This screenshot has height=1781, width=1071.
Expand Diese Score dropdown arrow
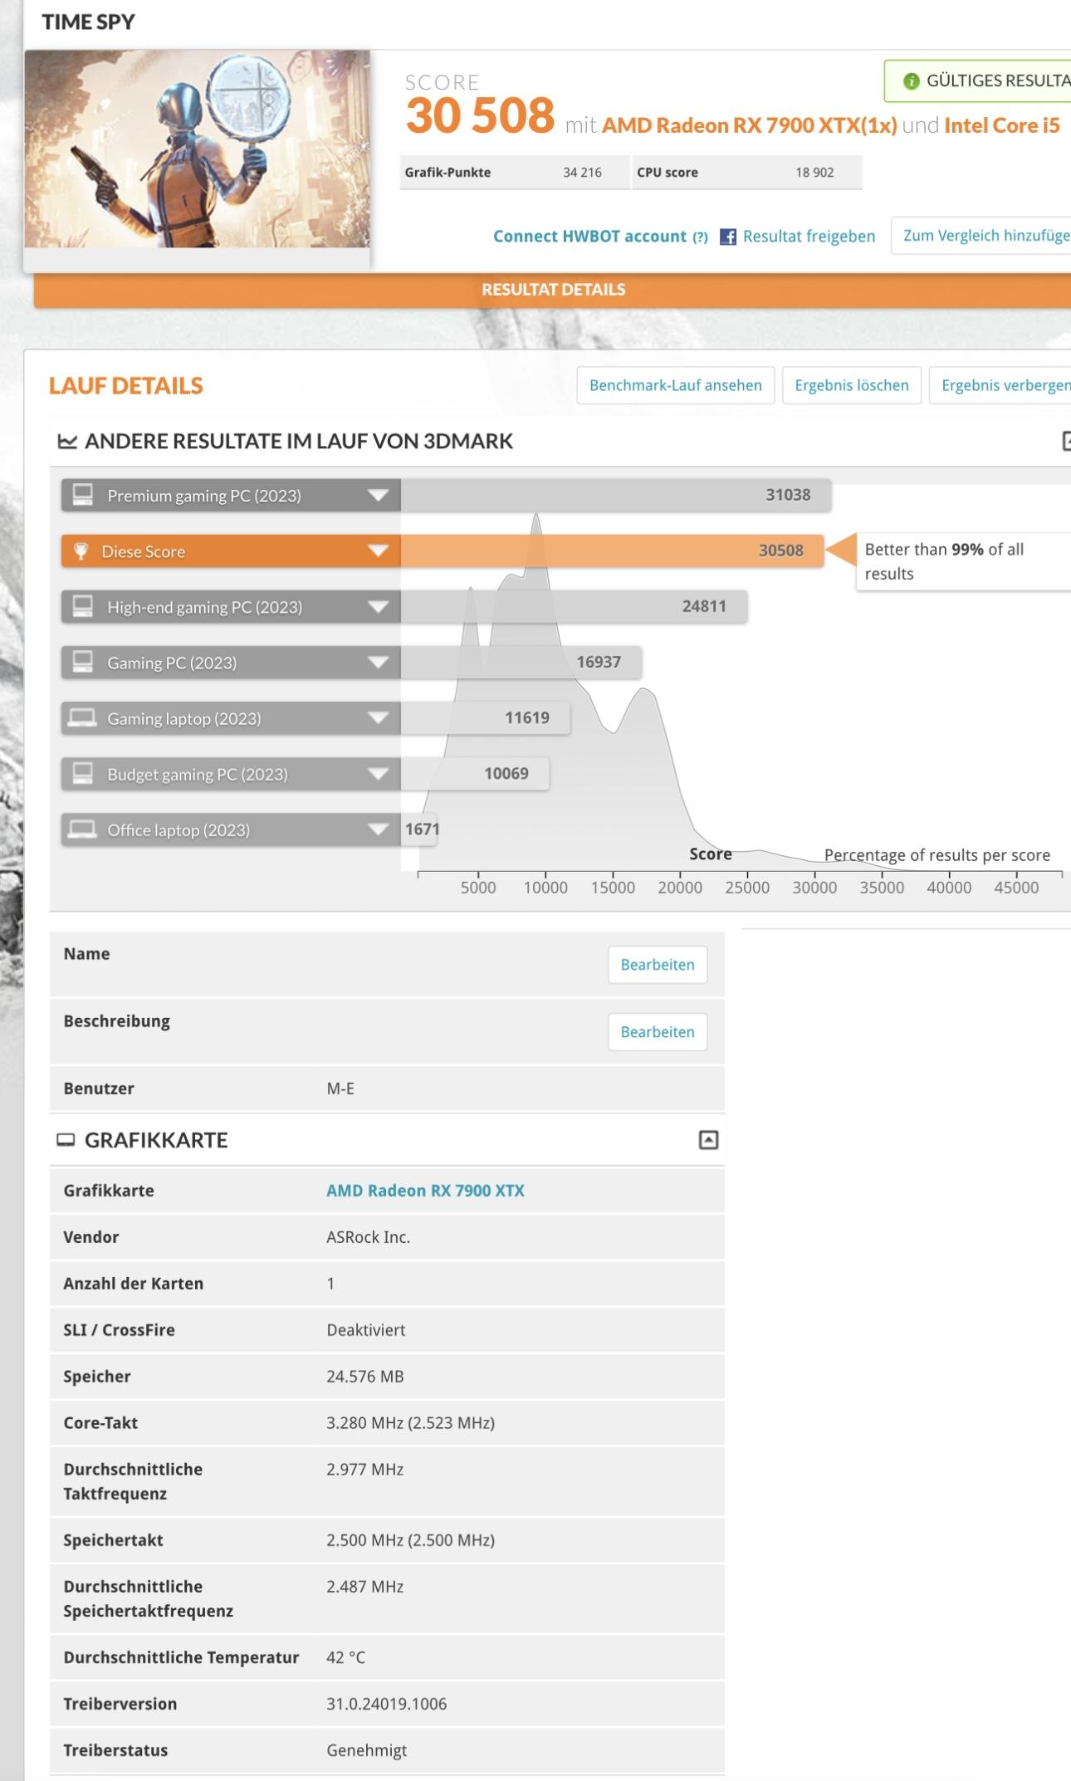point(379,551)
